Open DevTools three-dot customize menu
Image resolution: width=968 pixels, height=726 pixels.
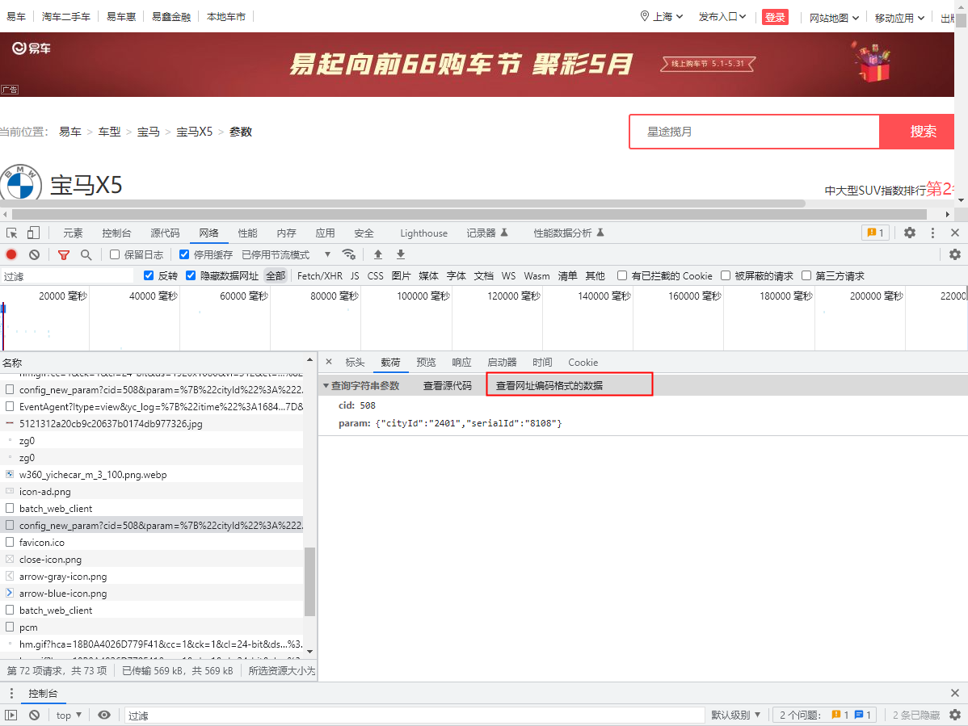pyautogui.click(x=932, y=233)
